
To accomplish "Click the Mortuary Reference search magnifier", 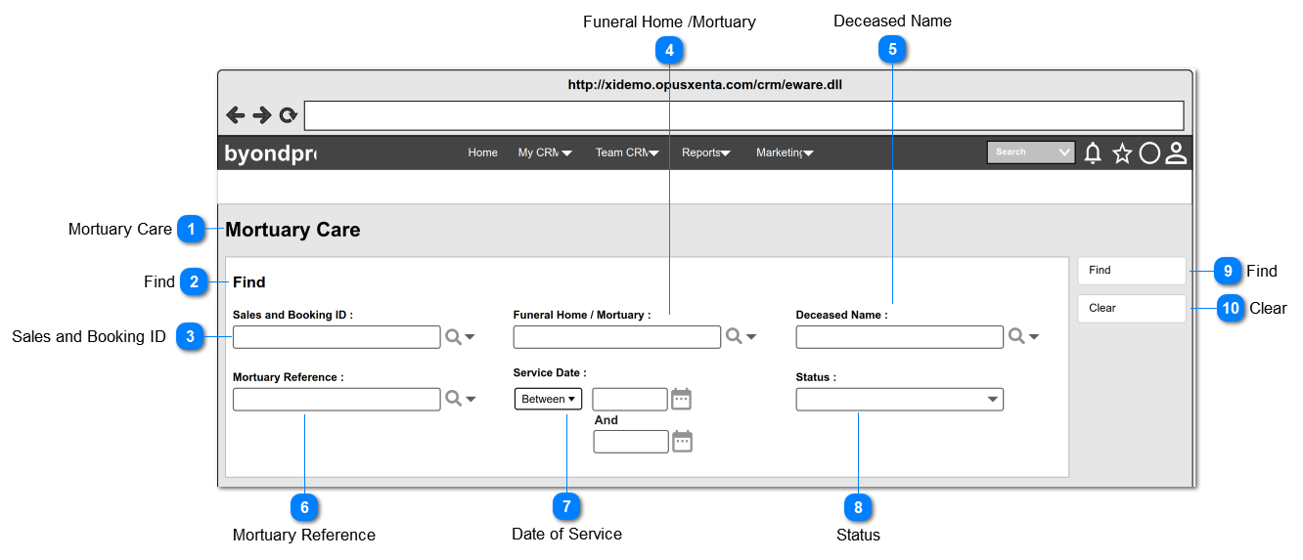I will click(x=453, y=398).
